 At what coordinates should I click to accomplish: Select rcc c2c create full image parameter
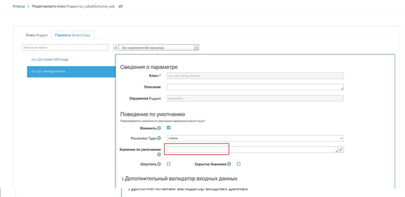coord(50,59)
